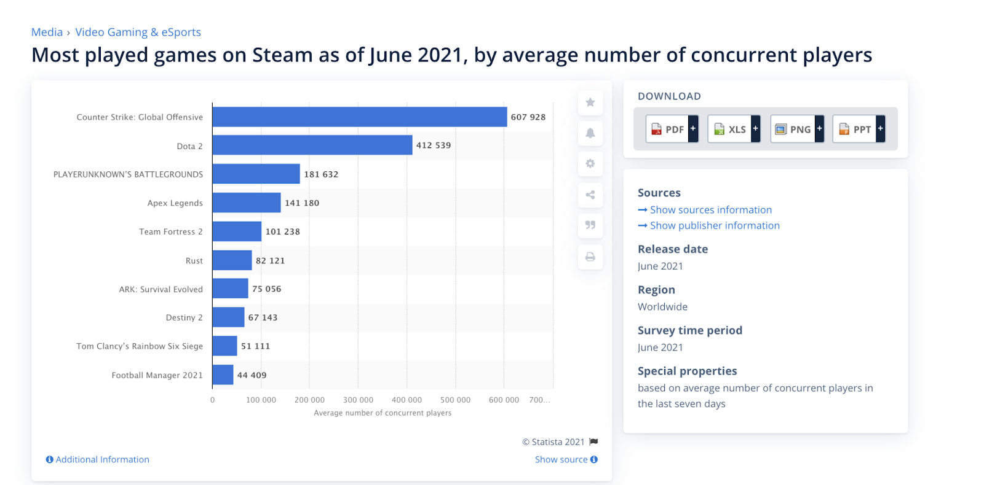Go to Video Gaming & eSports category
Image resolution: width=984 pixels, height=485 pixels.
[138, 32]
